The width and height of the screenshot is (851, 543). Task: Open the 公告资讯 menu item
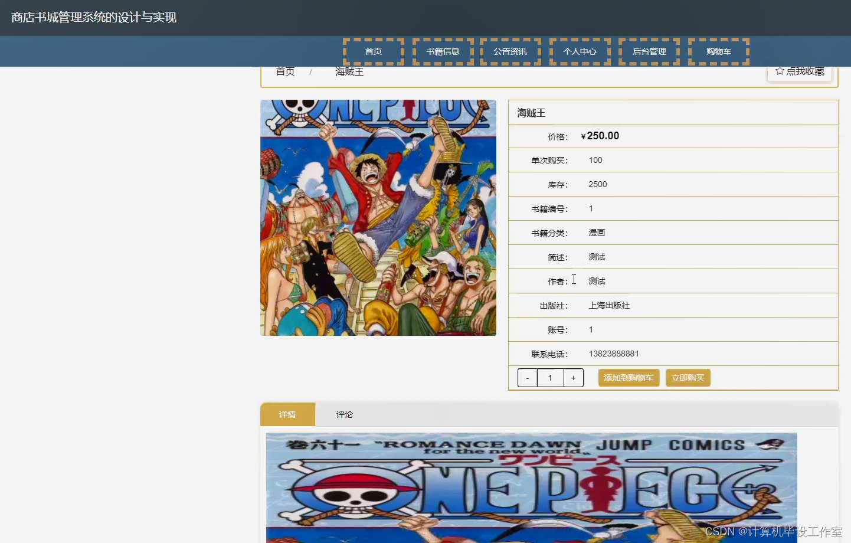point(510,51)
